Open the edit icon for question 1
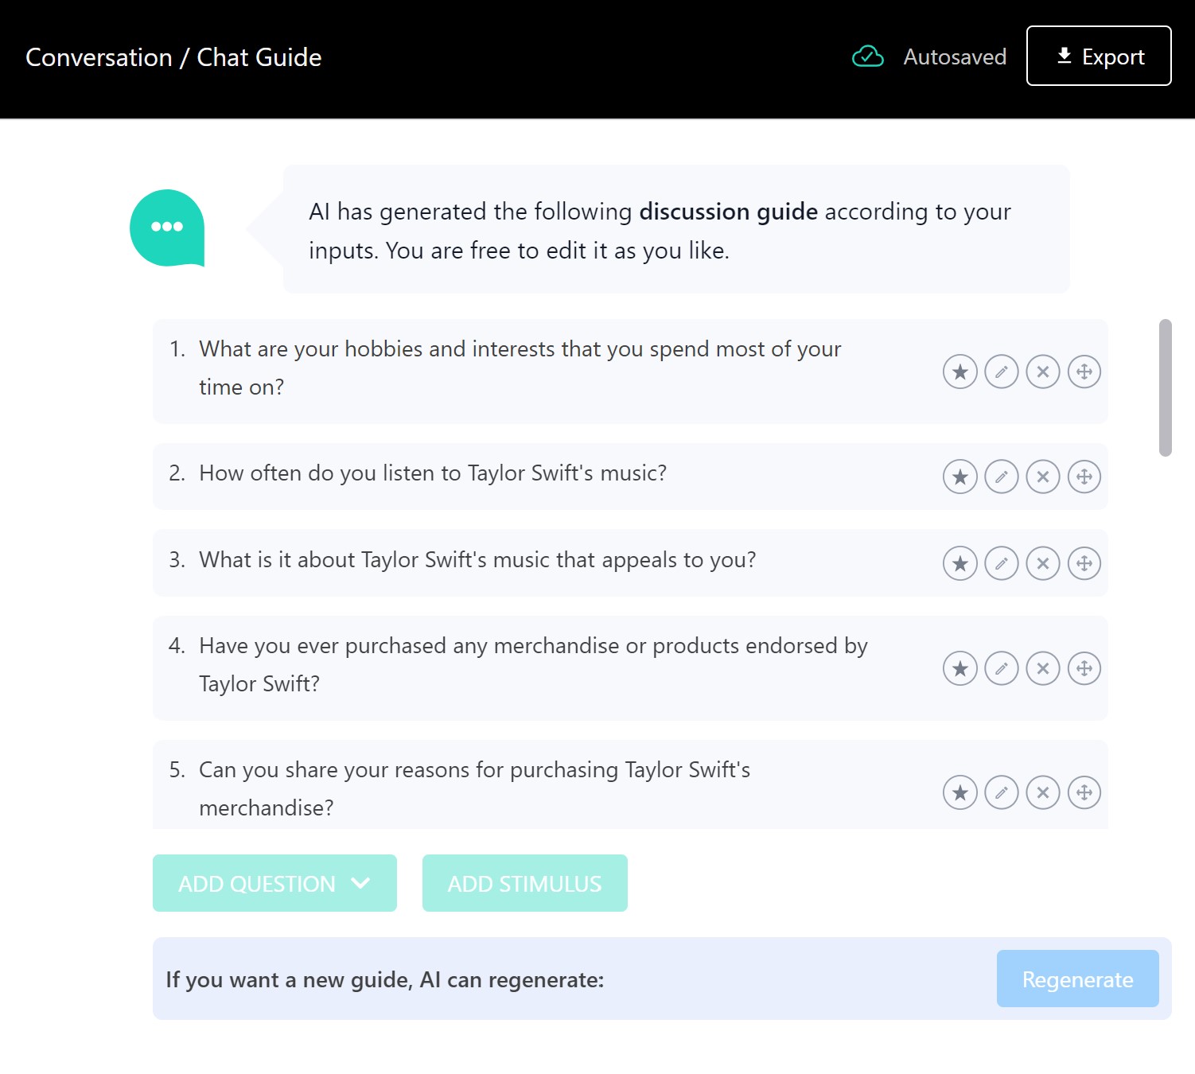The image size is (1195, 1074). click(1002, 372)
